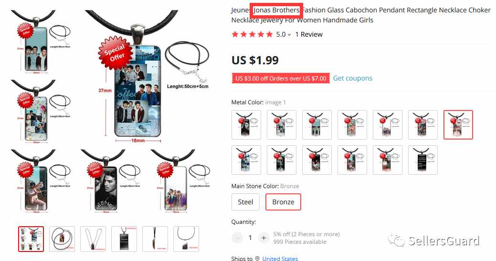
Task: Show the first gallery thumbnail with six pendants
Action: point(31,239)
